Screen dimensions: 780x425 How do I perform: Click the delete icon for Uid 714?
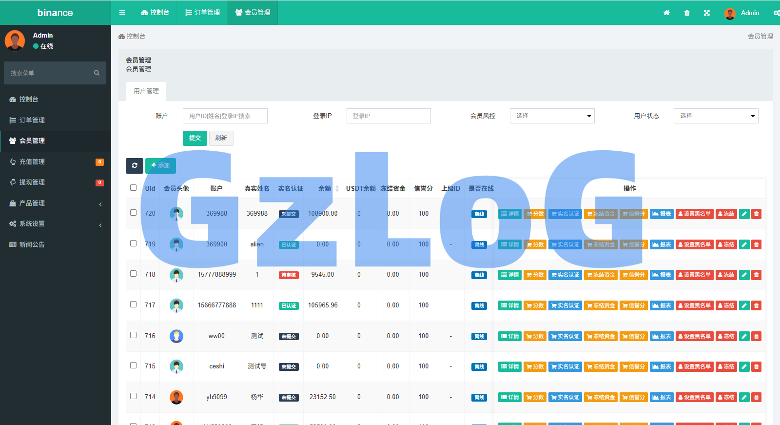[757, 397]
